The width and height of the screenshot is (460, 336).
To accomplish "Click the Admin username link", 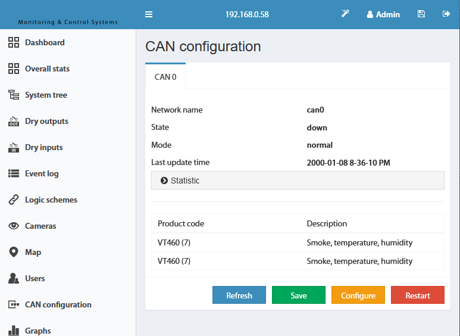I will click(x=388, y=14).
